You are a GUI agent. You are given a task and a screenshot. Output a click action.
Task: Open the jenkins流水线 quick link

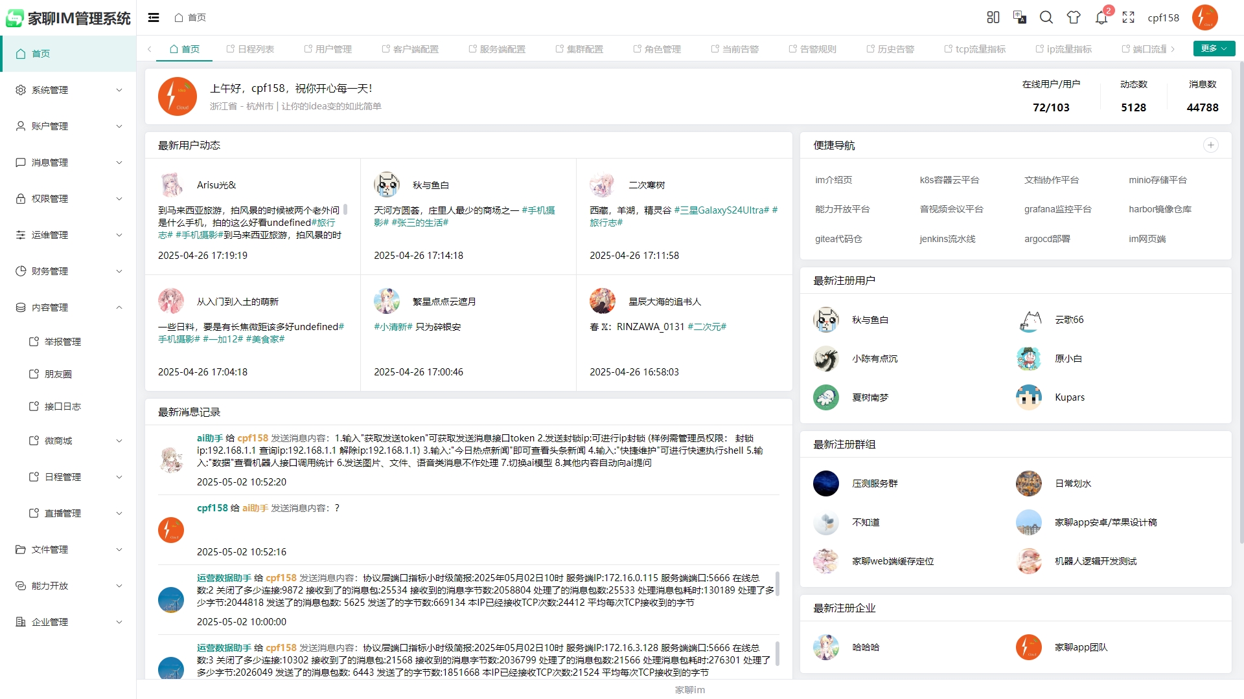tap(947, 239)
